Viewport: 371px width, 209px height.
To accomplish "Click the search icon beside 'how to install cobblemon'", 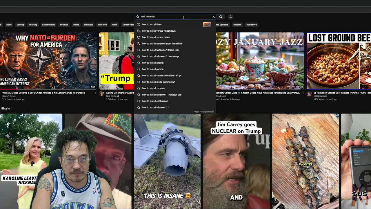I will pyautogui.click(x=139, y=101).
